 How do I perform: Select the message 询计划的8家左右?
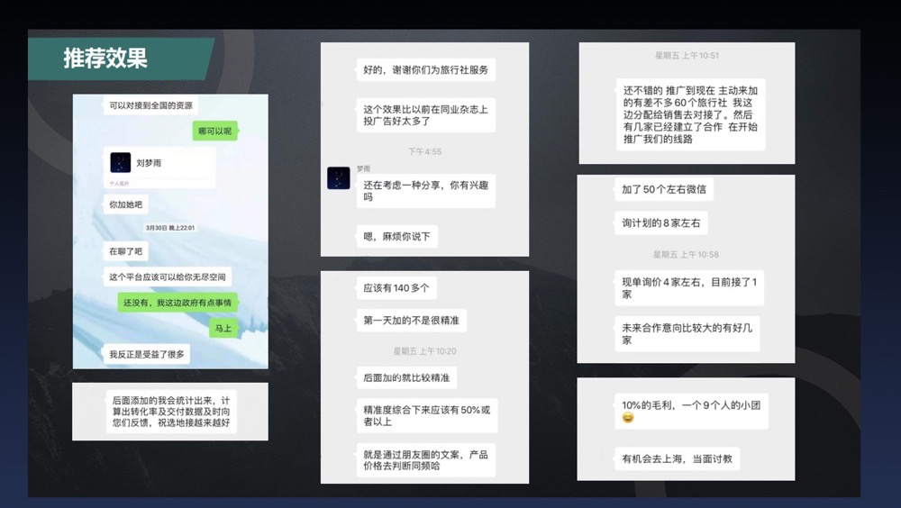point(661,223)
